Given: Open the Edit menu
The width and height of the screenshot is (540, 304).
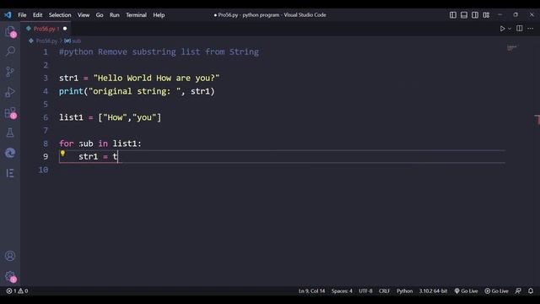Looking at the screenshot, I should [x=37, y=15].
